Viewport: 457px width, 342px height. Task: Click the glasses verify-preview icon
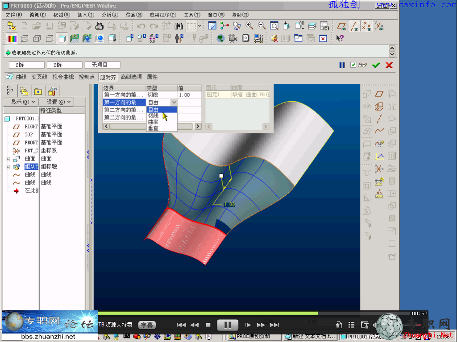(x=362, y=65)
